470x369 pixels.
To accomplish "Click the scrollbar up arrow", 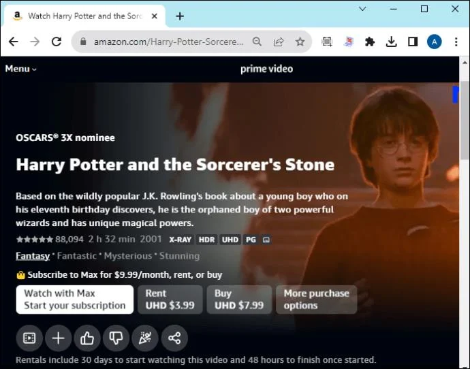I will (465, 63).
